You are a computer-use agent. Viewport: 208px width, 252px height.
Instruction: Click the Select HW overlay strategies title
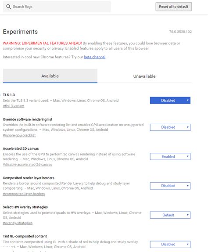(x=25, y=207)
